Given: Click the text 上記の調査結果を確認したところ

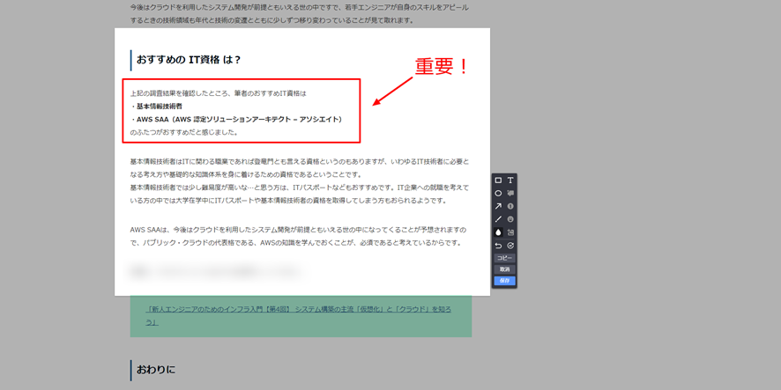Looking at the screenshot, I should tap(179, 93).
